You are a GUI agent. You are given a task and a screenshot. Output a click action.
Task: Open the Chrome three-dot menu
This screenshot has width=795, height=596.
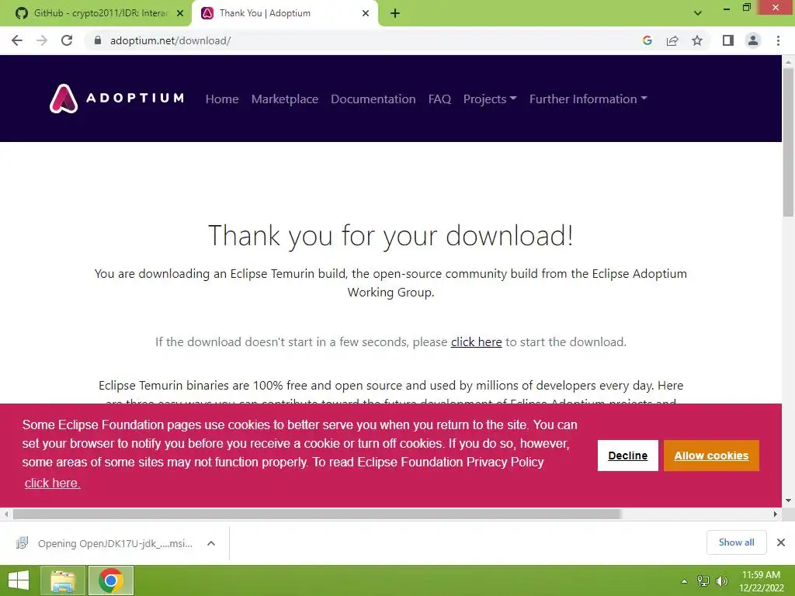click(778, 40)
